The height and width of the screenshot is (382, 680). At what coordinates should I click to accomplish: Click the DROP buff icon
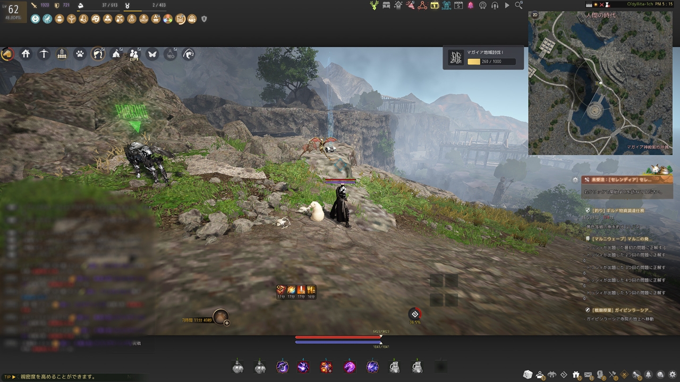143,19
